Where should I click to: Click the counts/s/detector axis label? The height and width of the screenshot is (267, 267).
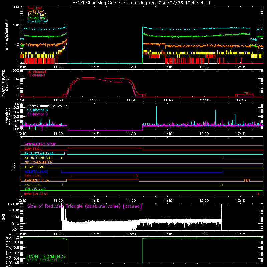click(x=7, y=35)
